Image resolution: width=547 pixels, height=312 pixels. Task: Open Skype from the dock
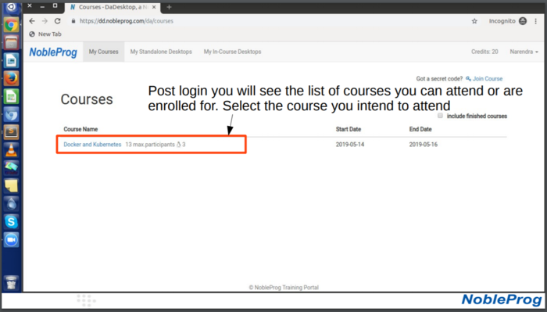pos(11,221)
